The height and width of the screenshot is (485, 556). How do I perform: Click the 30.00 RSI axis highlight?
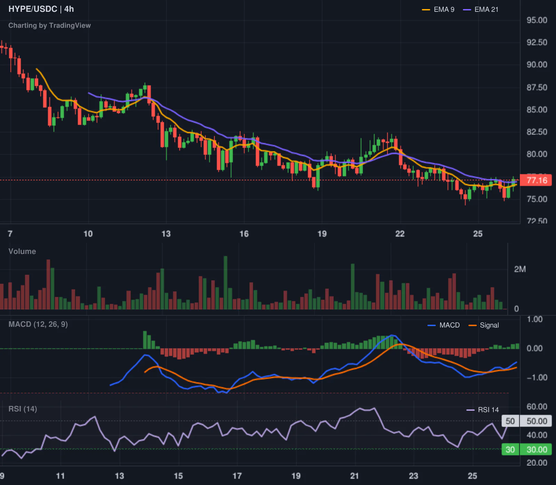(x=536, y=450)
